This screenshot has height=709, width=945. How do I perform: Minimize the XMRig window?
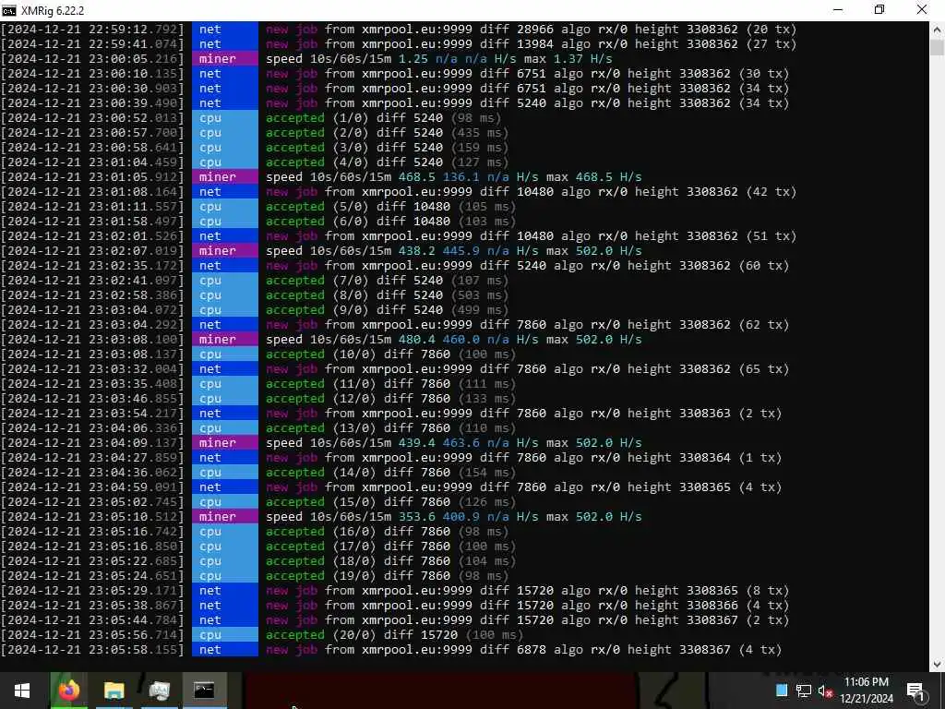(838, 10)
